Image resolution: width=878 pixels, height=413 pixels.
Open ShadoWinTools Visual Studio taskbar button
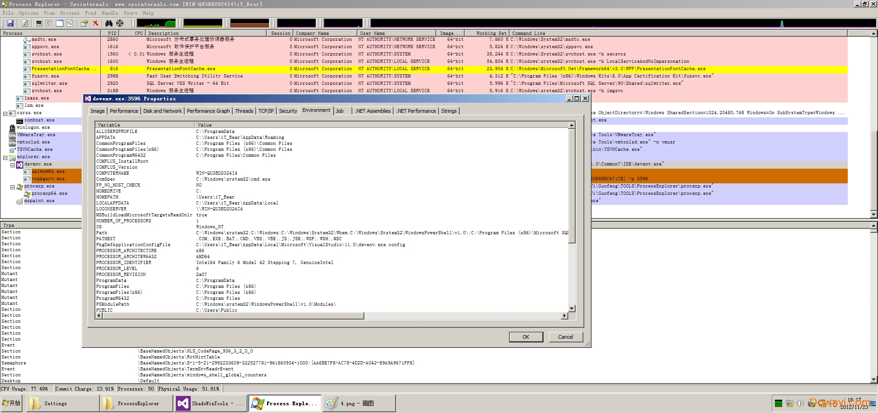tap(210, 403)
